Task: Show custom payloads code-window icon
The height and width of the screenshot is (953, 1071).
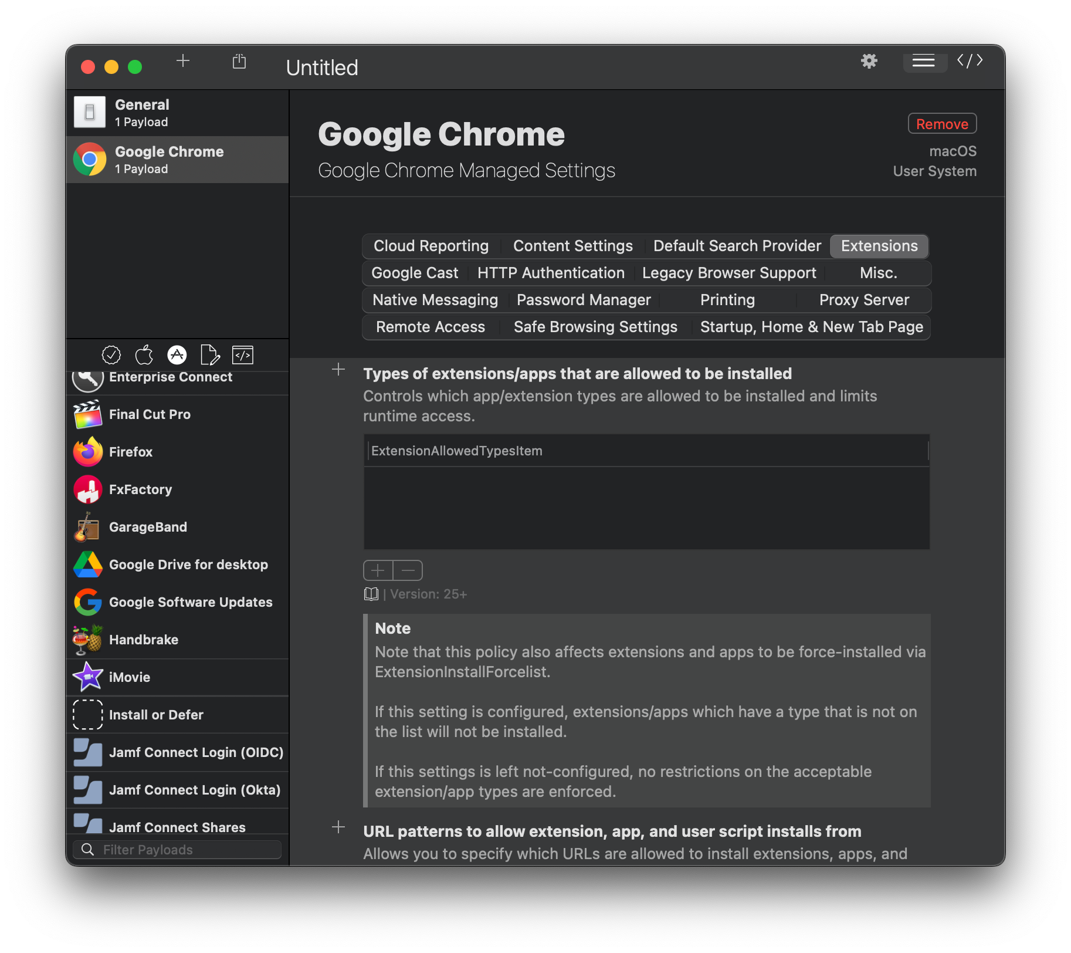Action: tap(243, 355)
